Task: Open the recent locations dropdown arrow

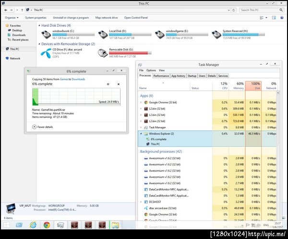Action: [x=17, y=10]
